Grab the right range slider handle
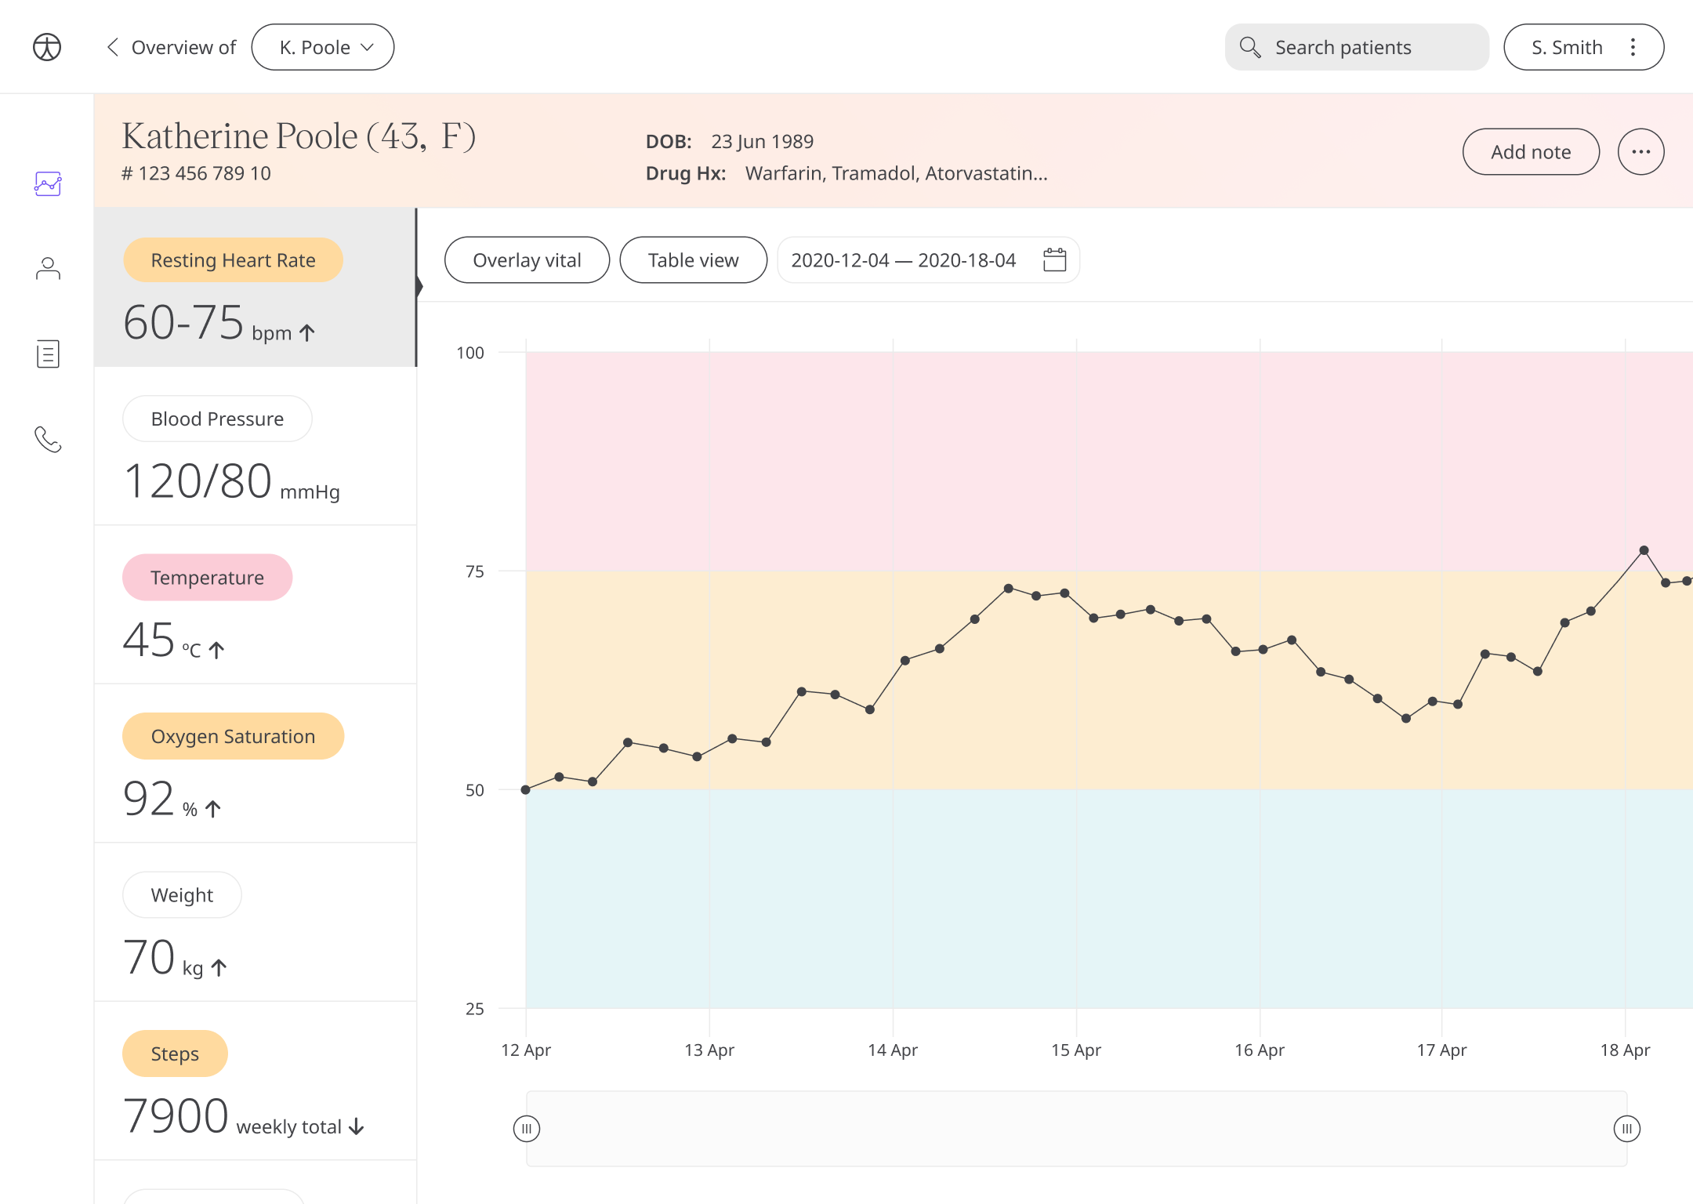The height and width of the screenshot is (1204, 1693). tap(1627, 1129)
